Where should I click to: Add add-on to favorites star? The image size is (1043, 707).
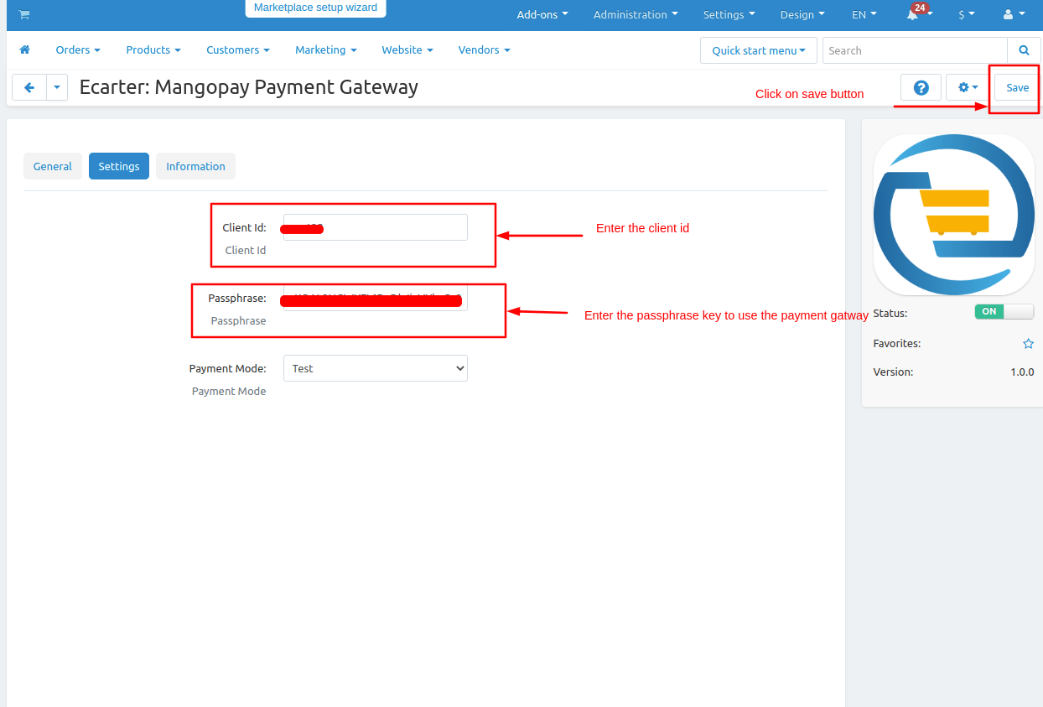click(1028, 344)
